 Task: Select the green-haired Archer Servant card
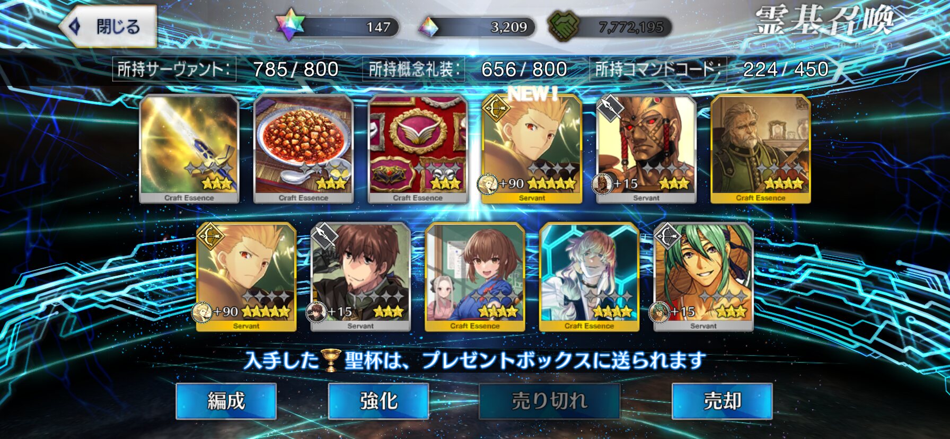coord(703,277)
